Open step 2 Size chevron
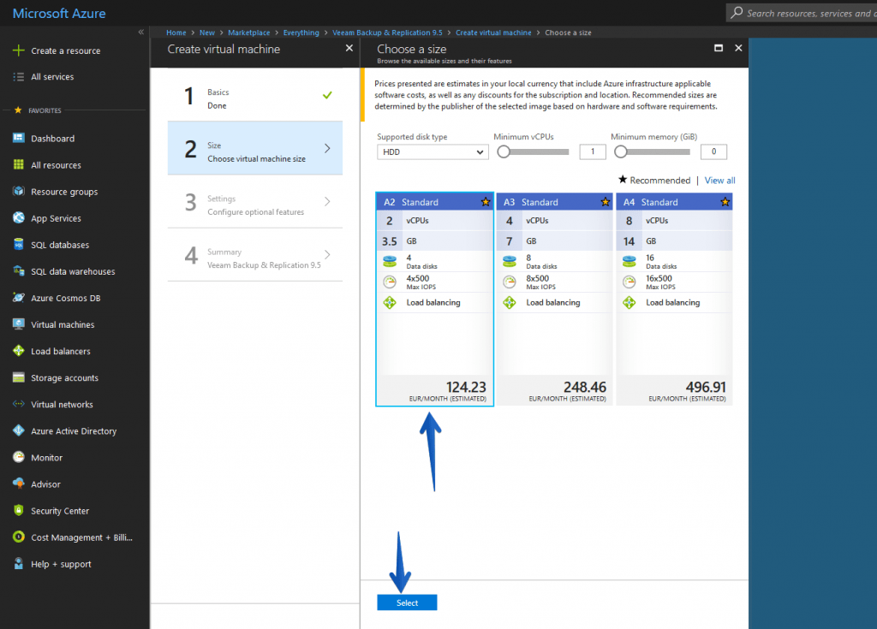The width and height of the screenshot is (877, 629). tap(327, 148)
